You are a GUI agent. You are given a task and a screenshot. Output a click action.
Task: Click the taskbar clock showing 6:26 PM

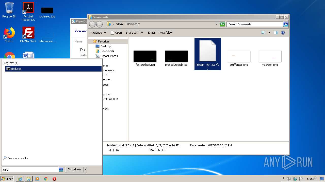(312, 179)
